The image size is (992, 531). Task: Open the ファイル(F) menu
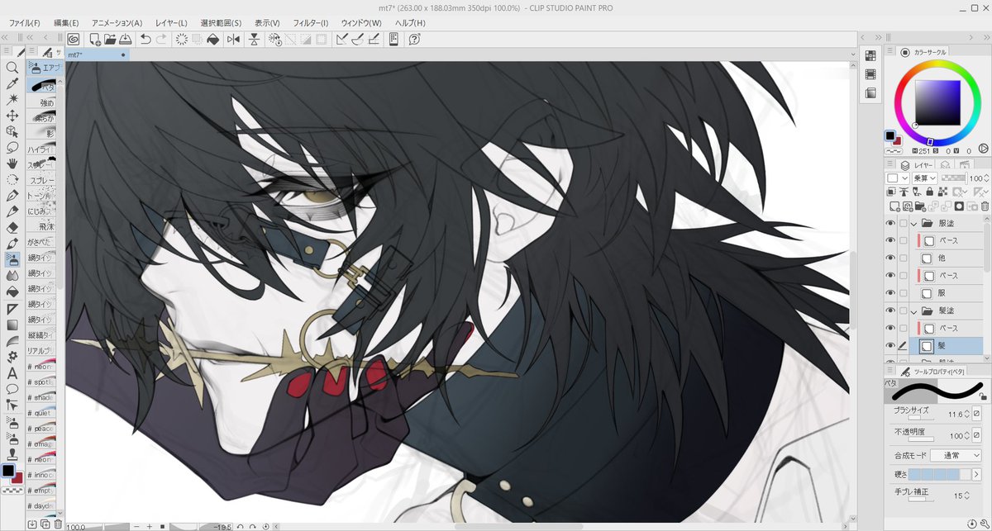pos(24,23)
